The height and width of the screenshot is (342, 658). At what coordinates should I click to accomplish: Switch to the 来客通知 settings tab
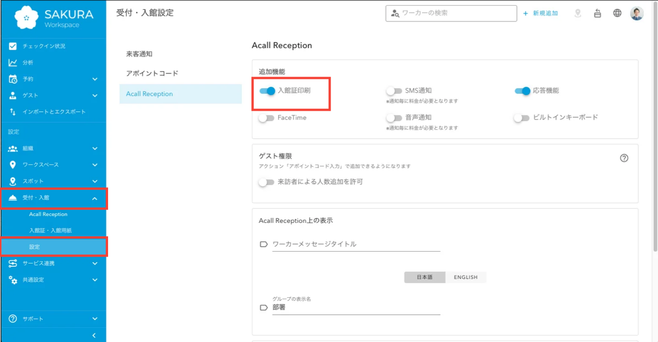click(139, 54)
